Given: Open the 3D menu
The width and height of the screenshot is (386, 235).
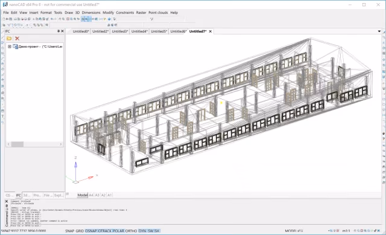Looking at the screenshot, I should coord(77,13).
